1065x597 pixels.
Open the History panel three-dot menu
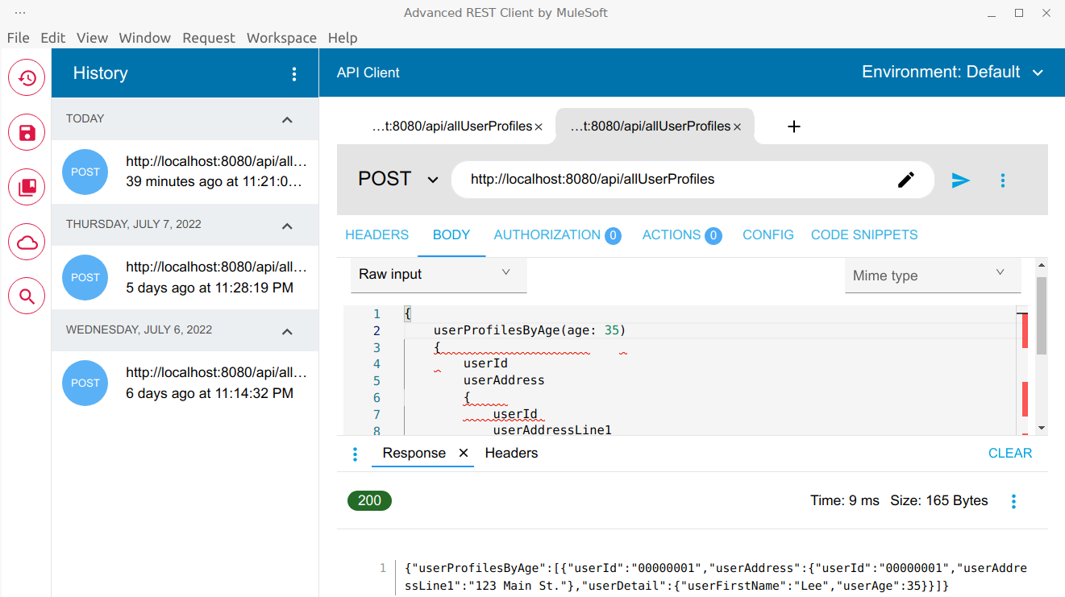coord(294,74)
